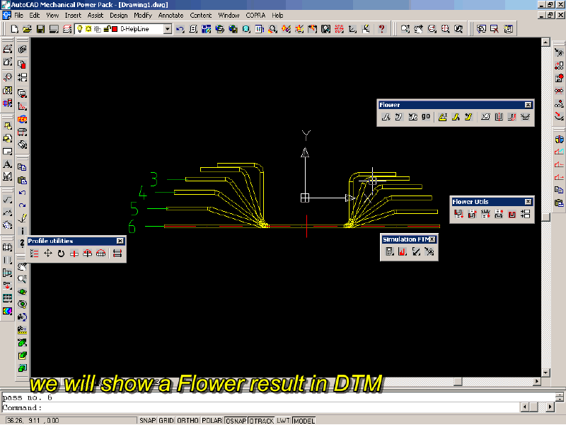Click the last icon in the Flower toolbar
The image size is (566, 425).
point(525,117)
